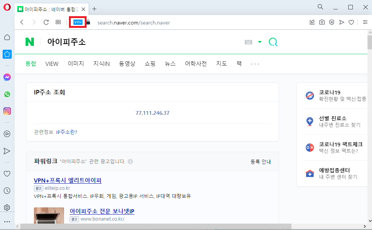Go forward to the next page
Screen dimensions: 372x230
pos(34,22)
